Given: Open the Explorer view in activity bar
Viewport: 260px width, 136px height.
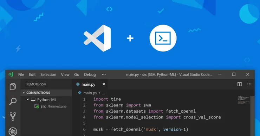Looking at the screenshot, I should point(13,86).
